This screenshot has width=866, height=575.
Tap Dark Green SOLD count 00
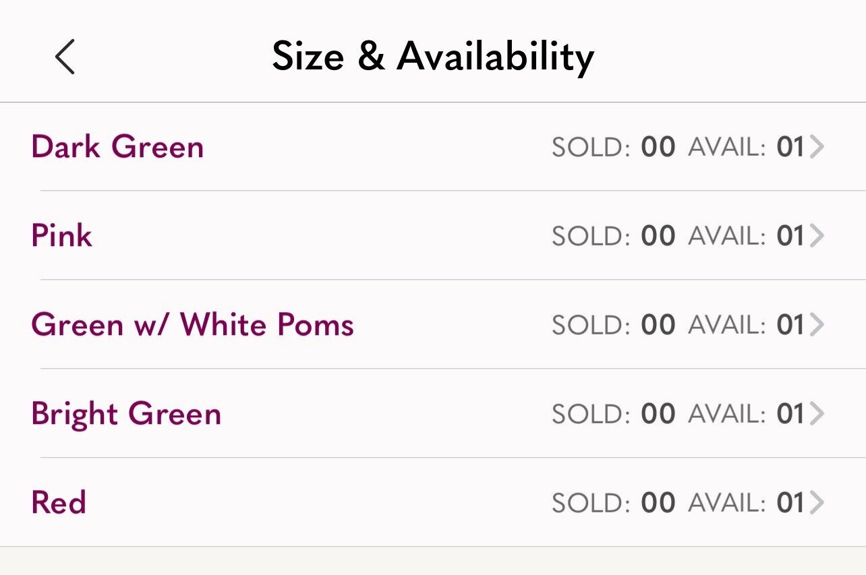[658, 147]
